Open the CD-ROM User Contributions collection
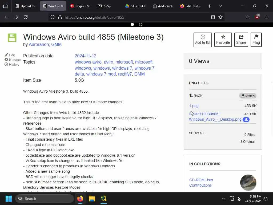This screenshot has height=205, width=273. coord(201,183)
